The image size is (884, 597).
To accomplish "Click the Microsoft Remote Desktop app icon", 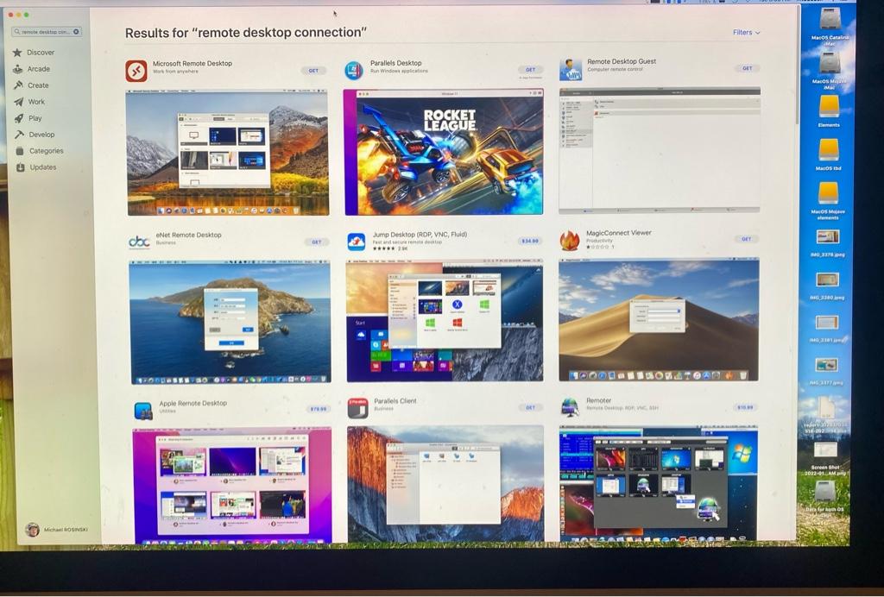I will click(x=136, y=71).
